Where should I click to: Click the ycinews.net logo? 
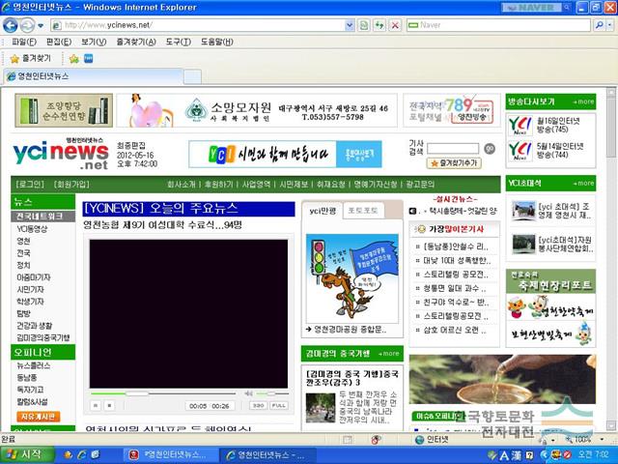(x=61, y=154)
